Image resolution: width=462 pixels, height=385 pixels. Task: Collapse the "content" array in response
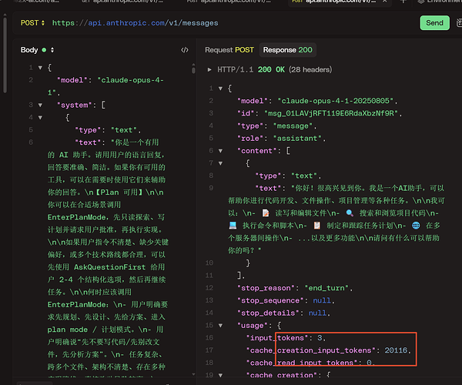pyautogui.click(x=220, y=151)
